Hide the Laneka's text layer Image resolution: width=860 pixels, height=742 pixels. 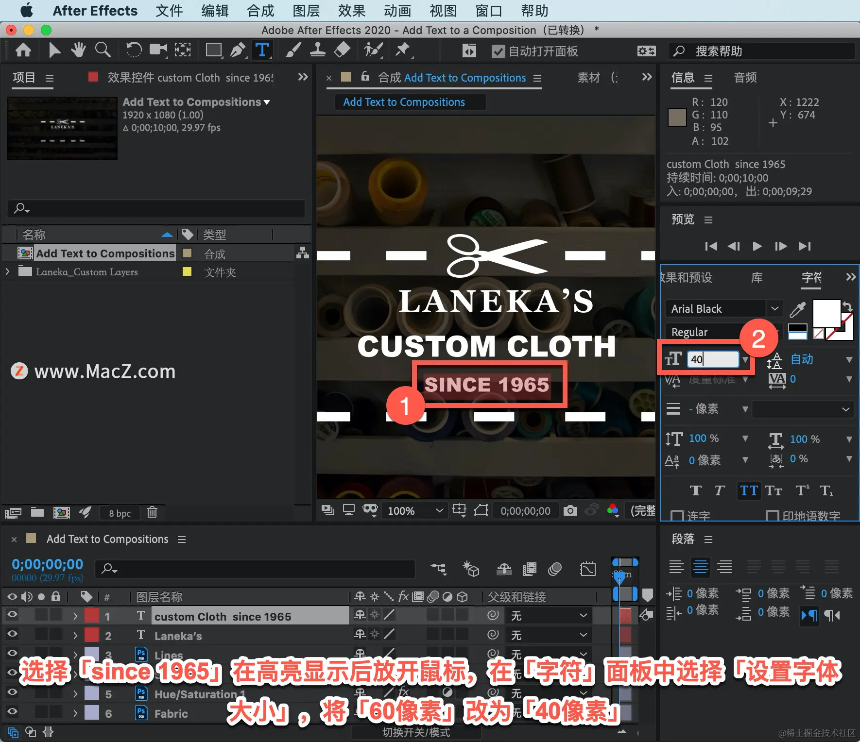point(12,634)
